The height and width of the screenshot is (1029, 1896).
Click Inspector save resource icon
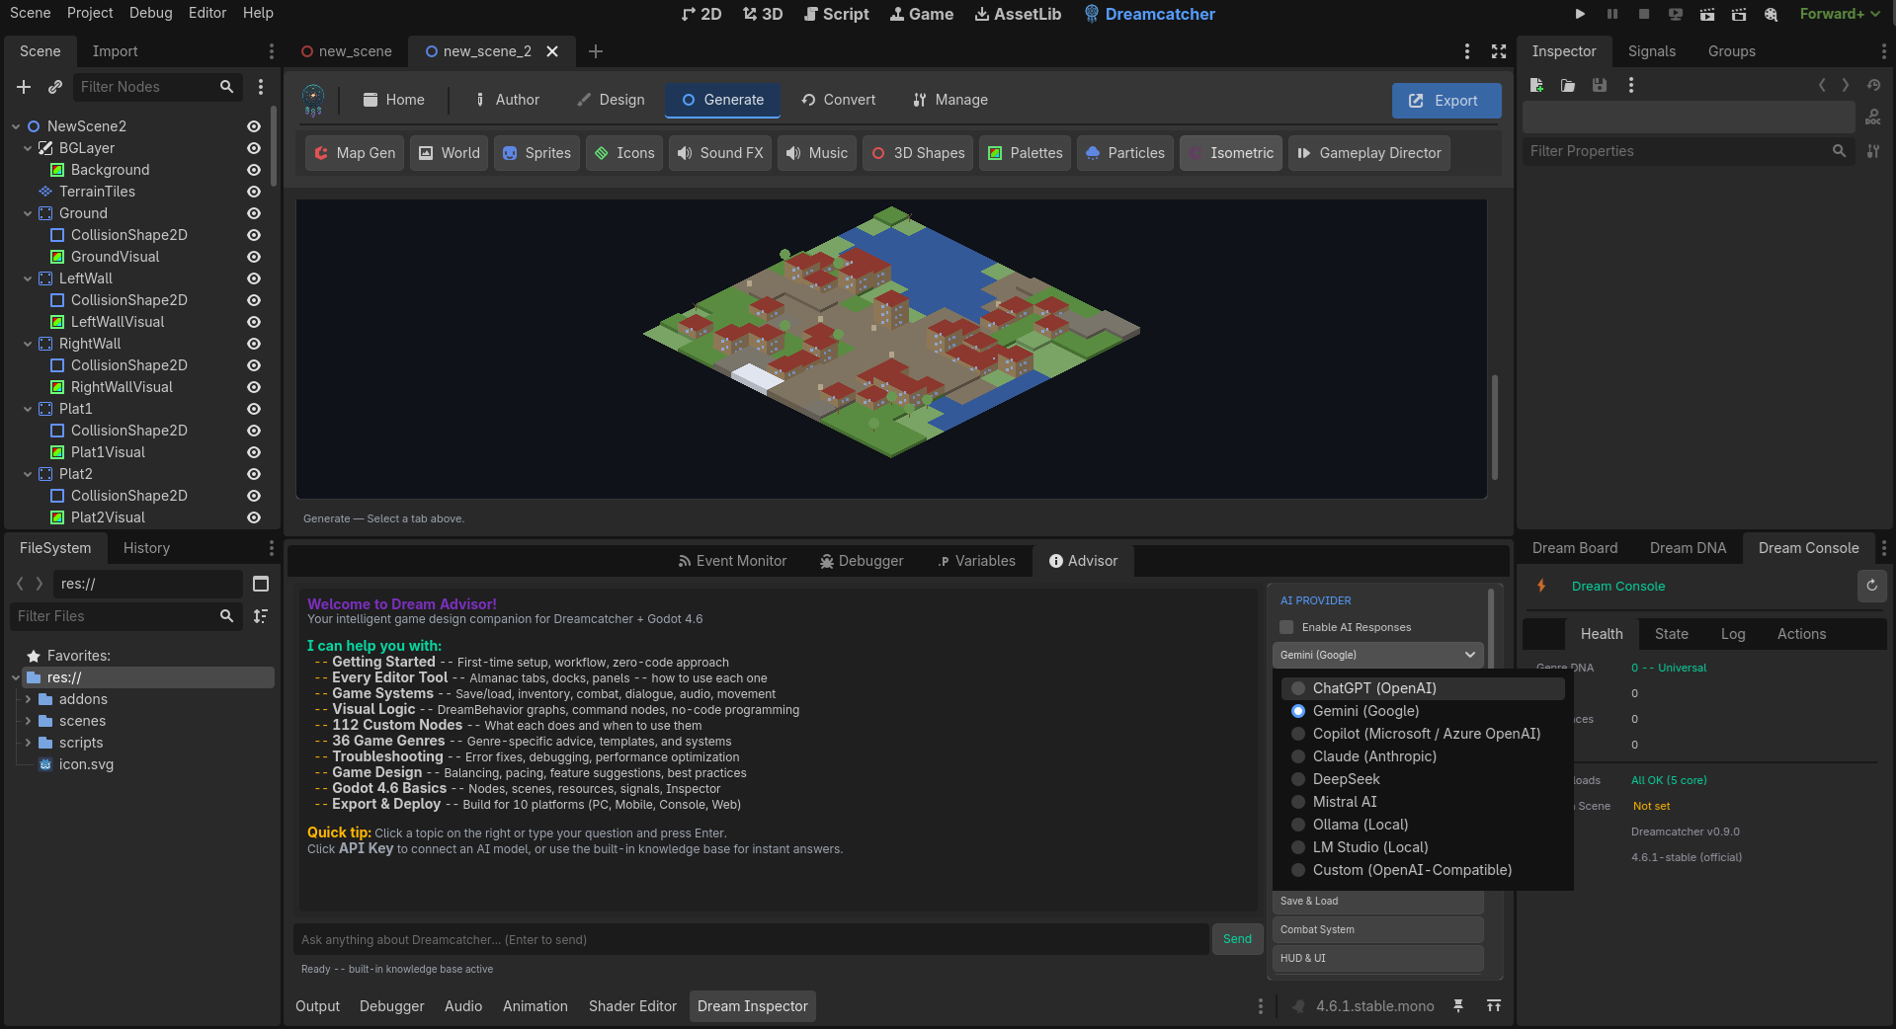point(1600,85)
